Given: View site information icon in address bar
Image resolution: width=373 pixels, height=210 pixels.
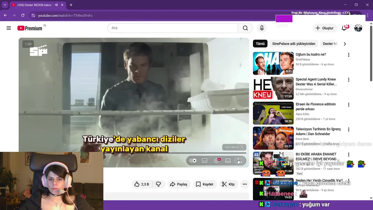Looking at the screenshot, I should (33, 15).
